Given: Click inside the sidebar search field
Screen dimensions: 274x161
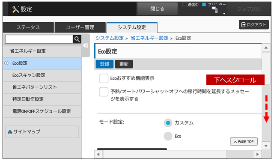Looking at the screenshot, I should [39, 39].
